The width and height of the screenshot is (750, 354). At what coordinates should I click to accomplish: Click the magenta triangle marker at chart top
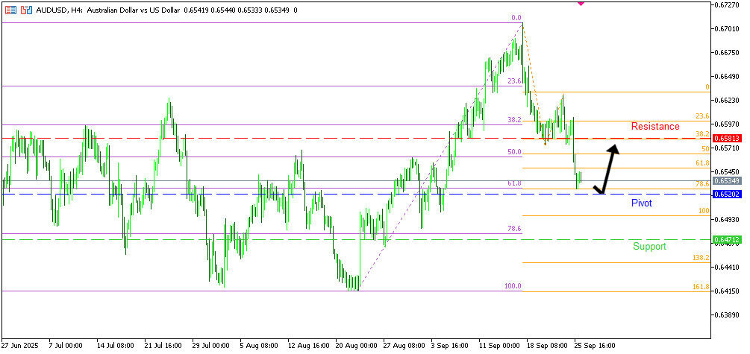[581, 4]
